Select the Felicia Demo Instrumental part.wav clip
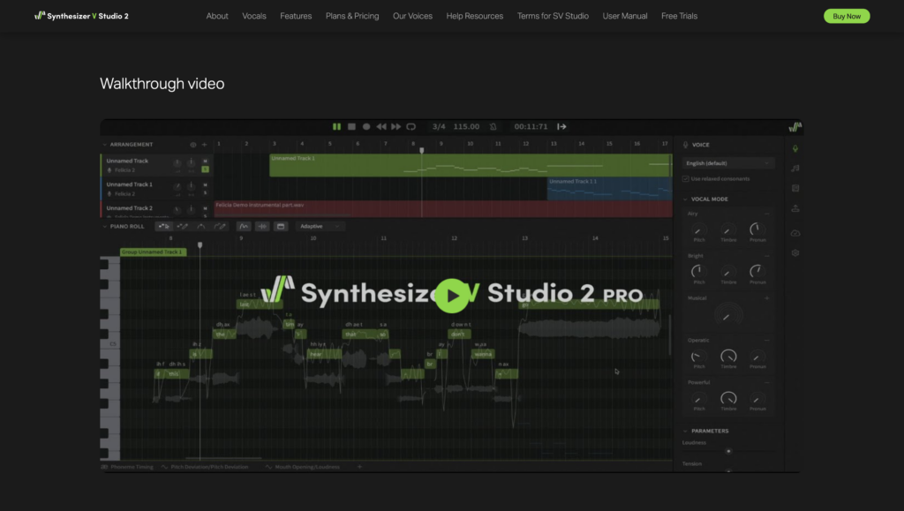Screen dimensions: 904x511 click(443, 208)
